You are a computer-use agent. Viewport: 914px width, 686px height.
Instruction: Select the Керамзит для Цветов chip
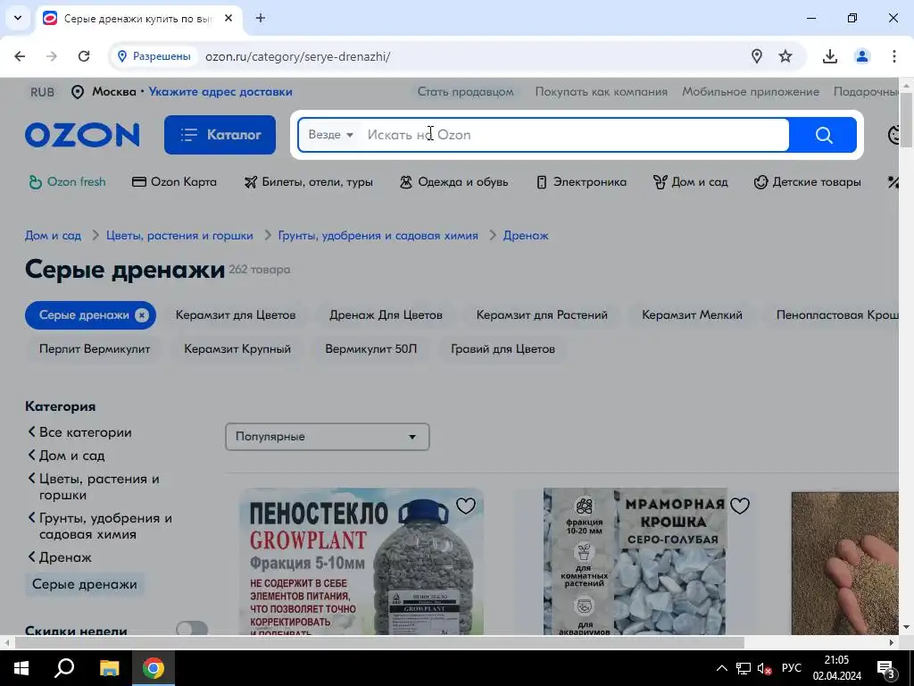[x=236, y=315]
